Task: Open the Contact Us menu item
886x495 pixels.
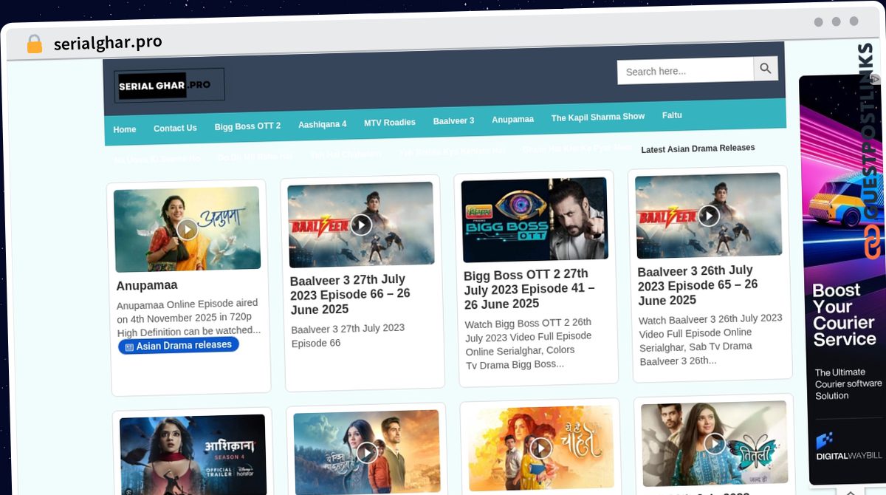Action: (175, 128)
